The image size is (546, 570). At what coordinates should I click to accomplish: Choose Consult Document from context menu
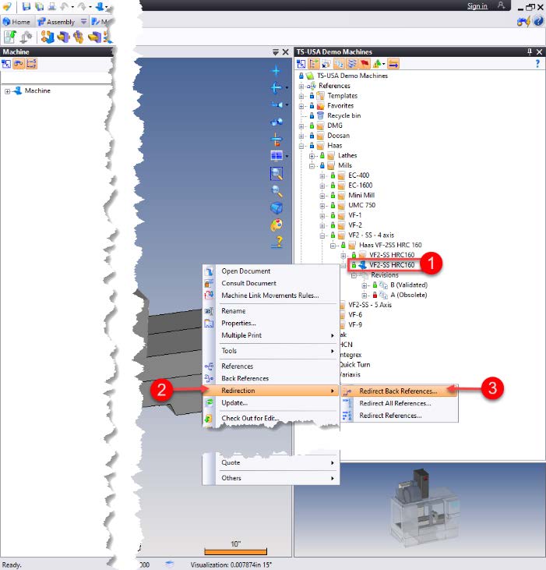click(x=248, y=283)
